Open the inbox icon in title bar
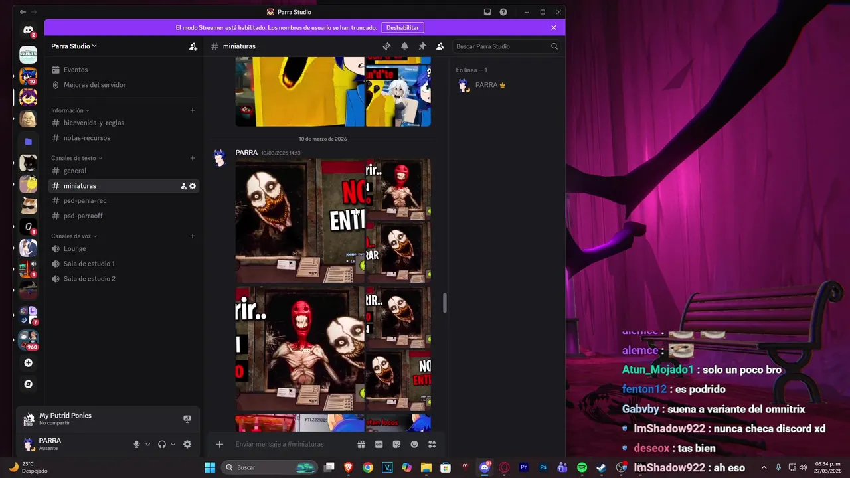850x478 pixels. click(487, 12)
